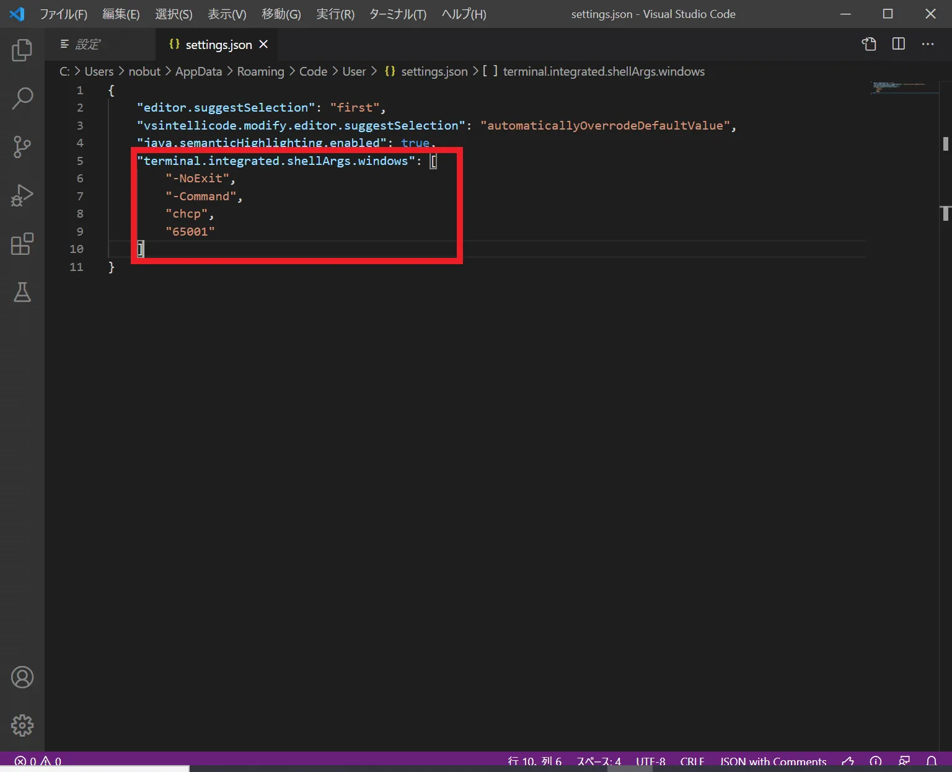The height and width of the screenshot is (772, 952).
Task: Click the "automaticallyOverrodeDefaultValue" value
Action: tap(605, 125)
